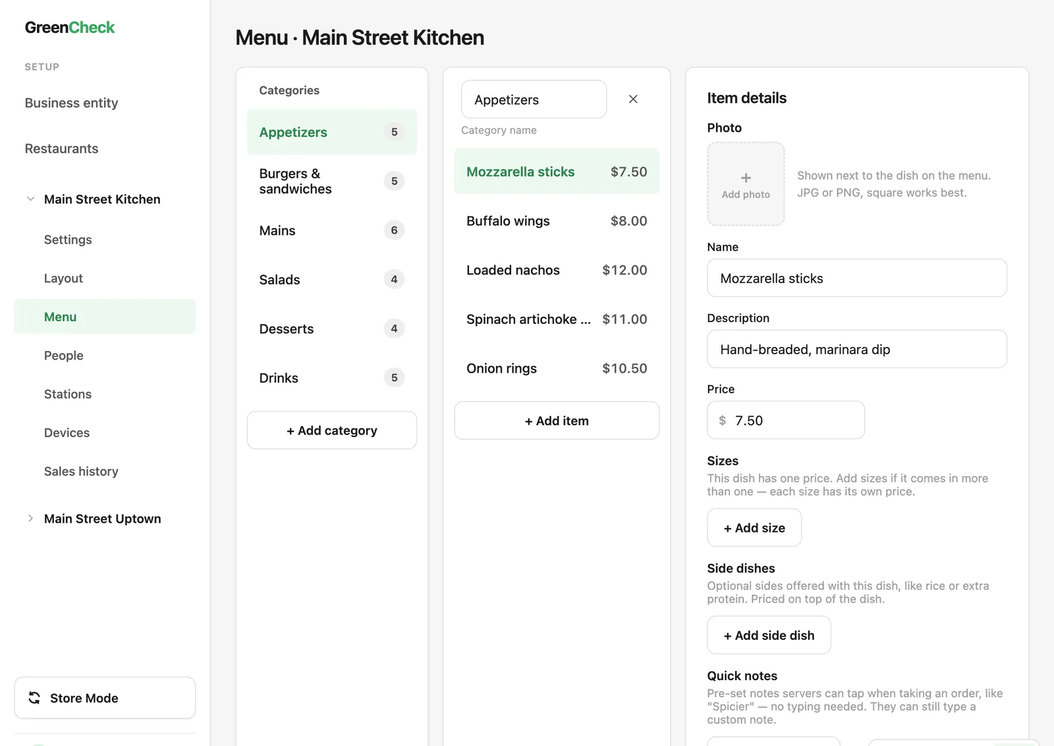The width and height of the screenshot is (1054, 746).
Task: Click the 5 count badge on Drinks
Action: [394, 378]
